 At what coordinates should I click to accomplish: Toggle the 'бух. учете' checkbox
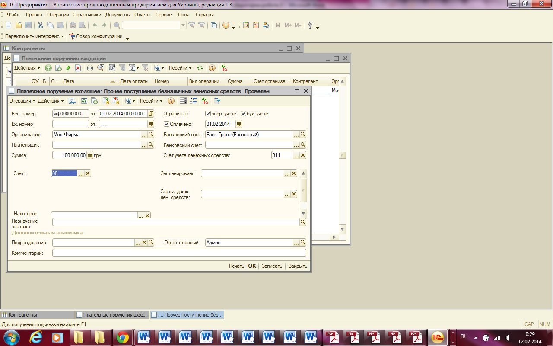click(x=244, y=114)
